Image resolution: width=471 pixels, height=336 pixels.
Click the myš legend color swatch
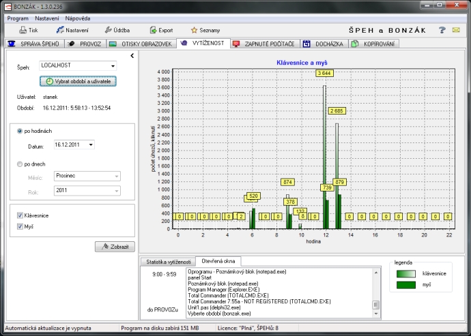click(406, 285)
